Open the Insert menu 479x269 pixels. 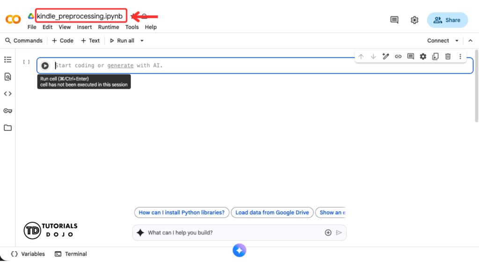84,27
